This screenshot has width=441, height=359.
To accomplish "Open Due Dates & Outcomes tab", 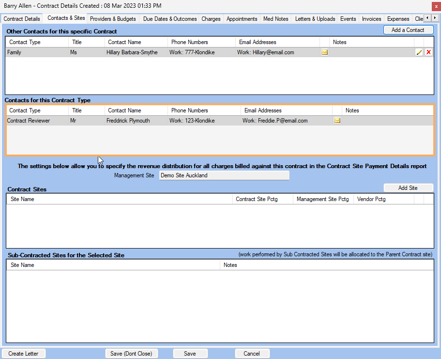I will tap(170, 19).
